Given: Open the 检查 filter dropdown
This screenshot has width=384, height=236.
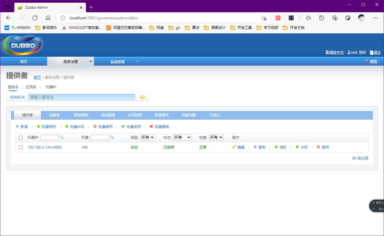Looking at the screenshot, I should click(216, 137).
